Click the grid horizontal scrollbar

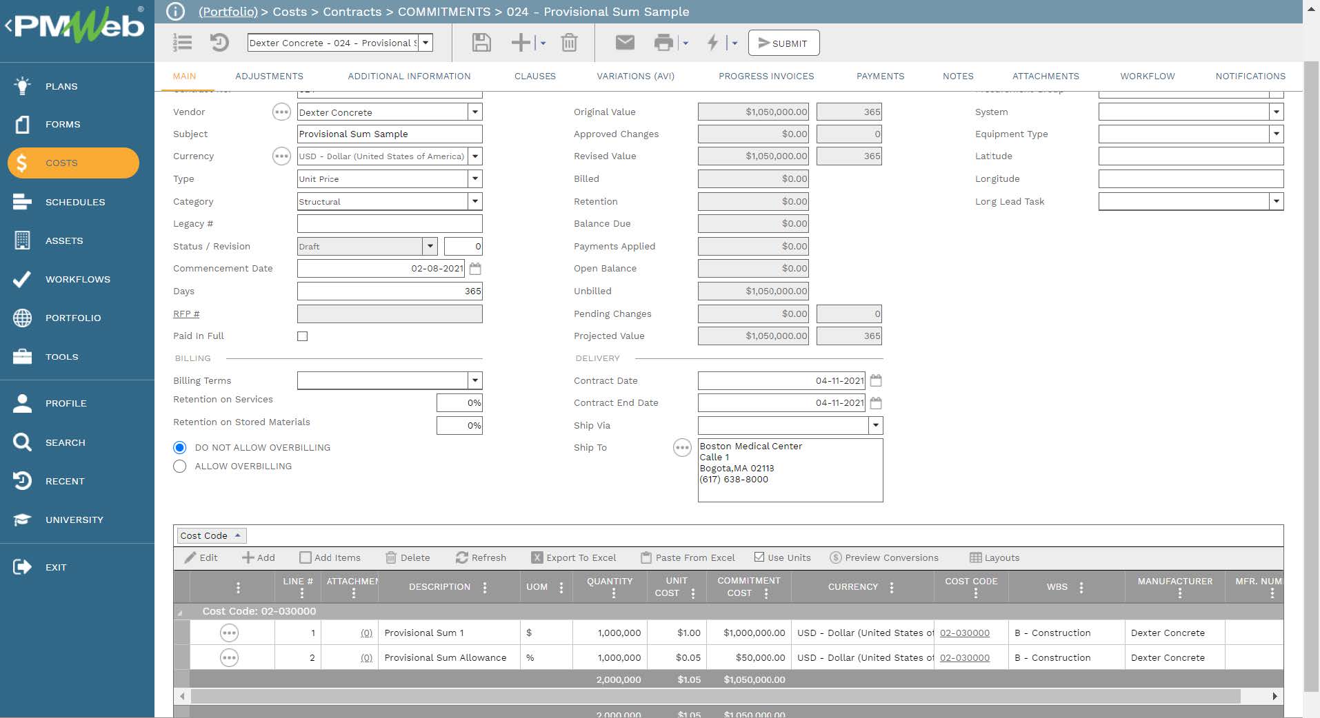tap(715, 696)
